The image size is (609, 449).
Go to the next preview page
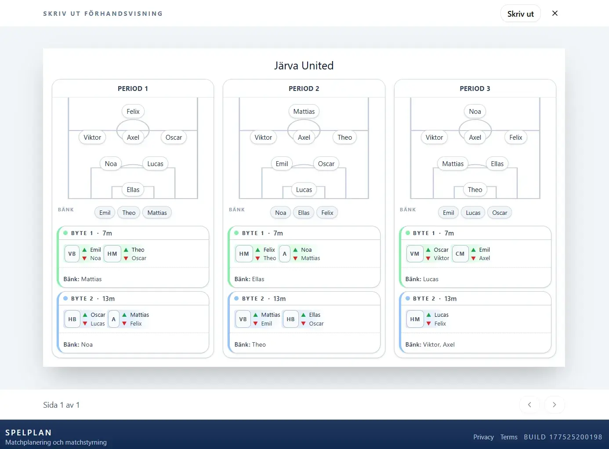coord(555,405)
